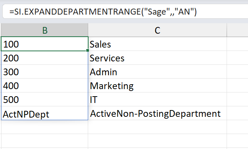Click the formula bar containing SI.EXPANDDEPARTMENTRANGE

tap(125, 12)
